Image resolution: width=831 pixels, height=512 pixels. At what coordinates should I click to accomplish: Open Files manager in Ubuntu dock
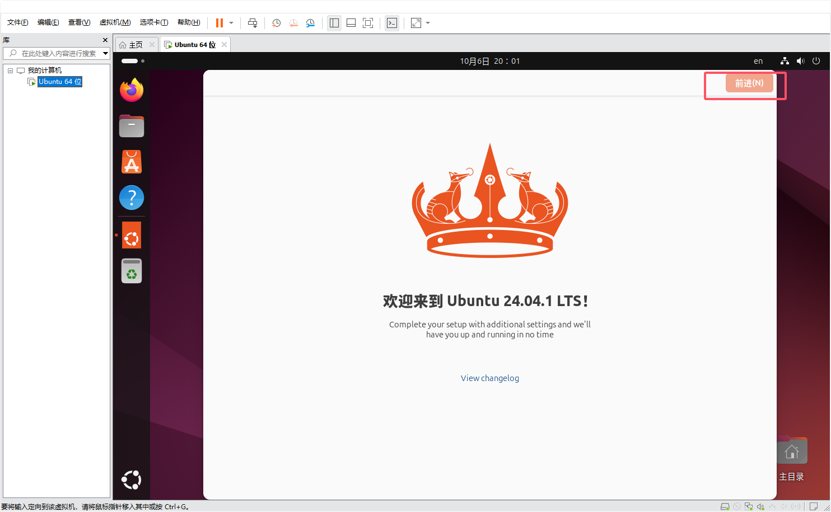point(132,126)
